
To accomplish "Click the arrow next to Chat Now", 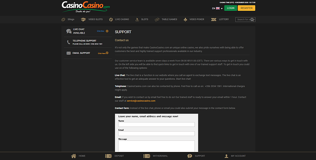I will click(107, 31).
